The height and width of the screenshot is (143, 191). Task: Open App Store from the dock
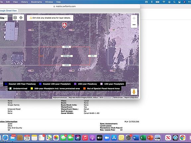click(x=114, y=138)
